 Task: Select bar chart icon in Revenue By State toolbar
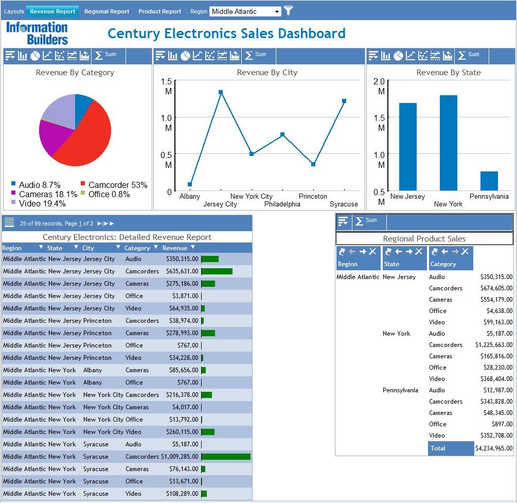(x=385, y=56)
